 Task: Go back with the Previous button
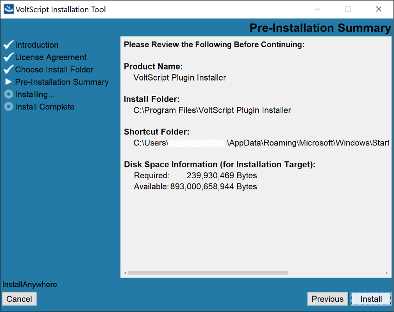327,299
